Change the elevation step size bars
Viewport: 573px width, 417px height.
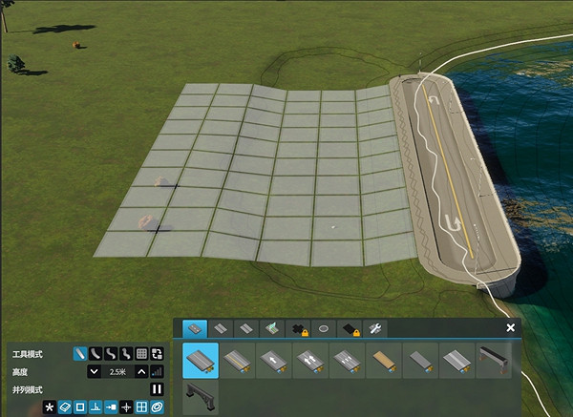point(157,371)
